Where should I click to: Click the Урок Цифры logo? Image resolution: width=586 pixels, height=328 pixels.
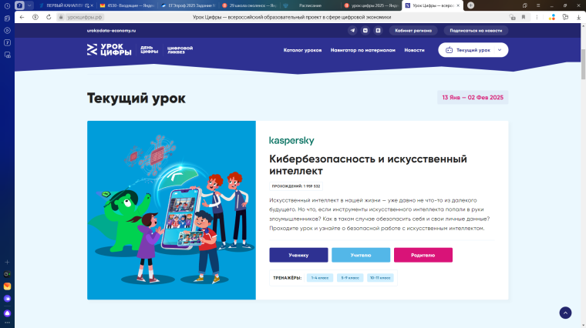(x=109, y=49)
